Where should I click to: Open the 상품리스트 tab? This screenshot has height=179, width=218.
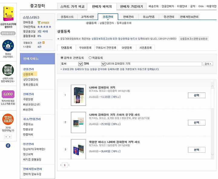point(67,17)
